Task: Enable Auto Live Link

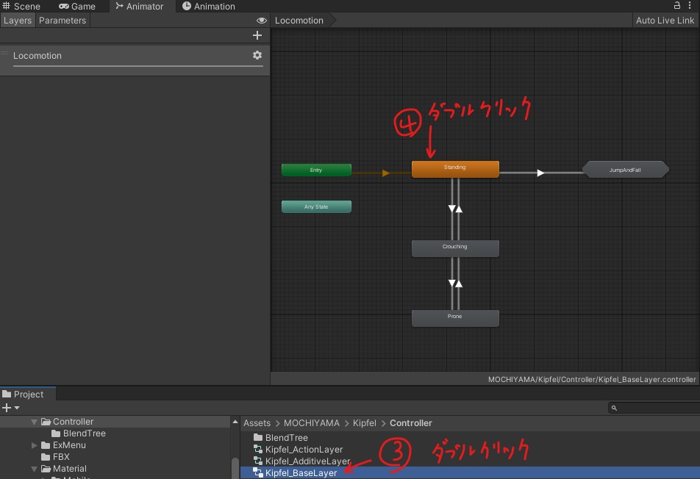Action: tap(664, 20)
